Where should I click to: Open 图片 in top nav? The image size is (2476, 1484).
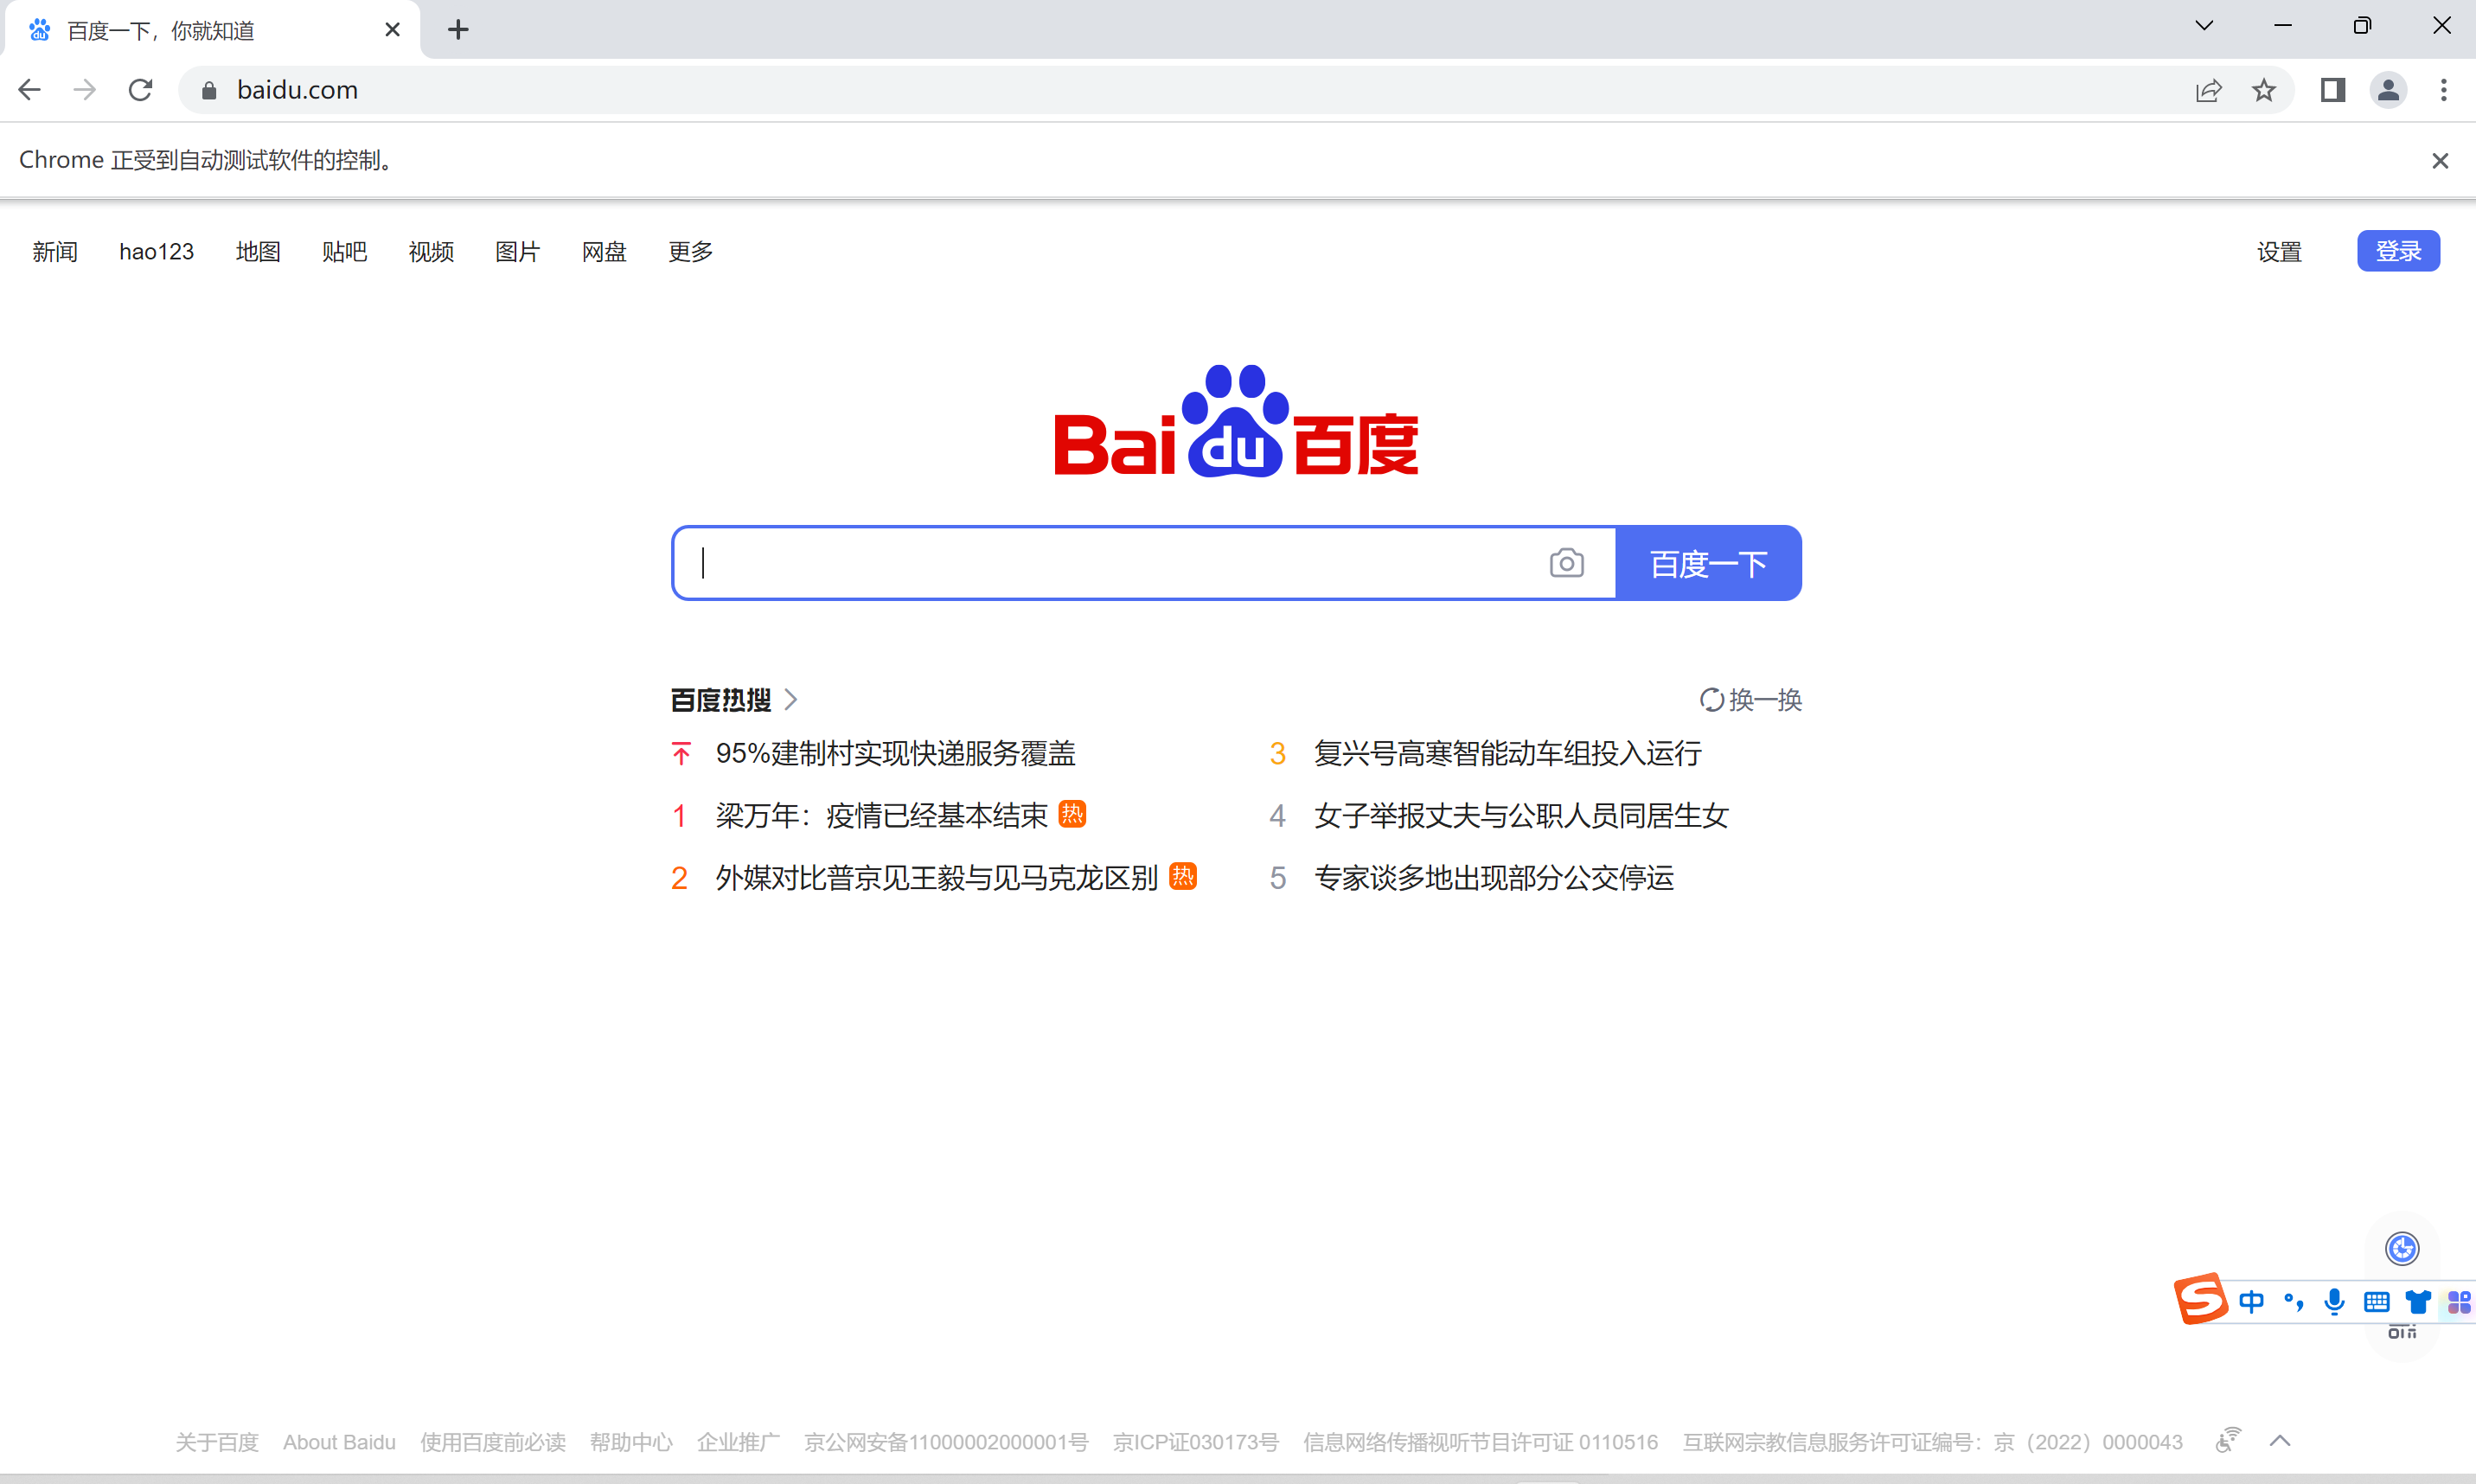click(x=517, y=251)
